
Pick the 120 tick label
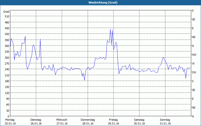(7, 93)
